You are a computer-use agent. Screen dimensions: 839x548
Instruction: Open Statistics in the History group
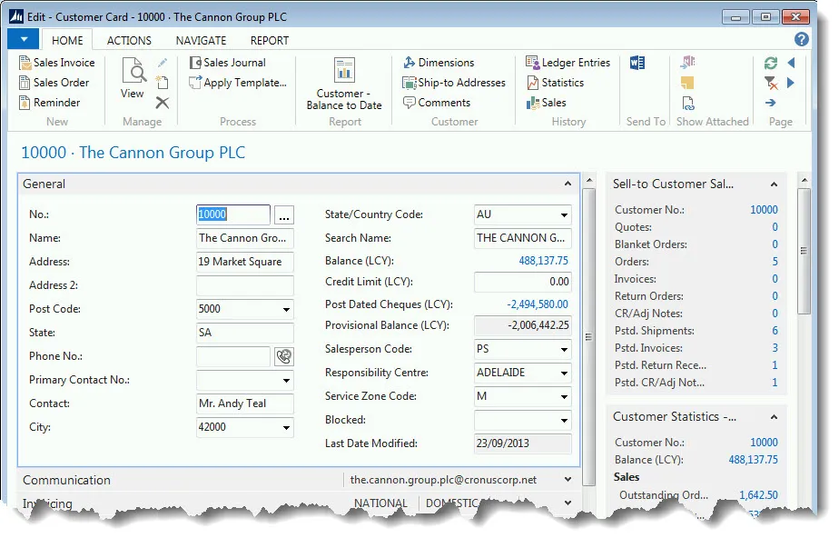(x=555, y=83)
